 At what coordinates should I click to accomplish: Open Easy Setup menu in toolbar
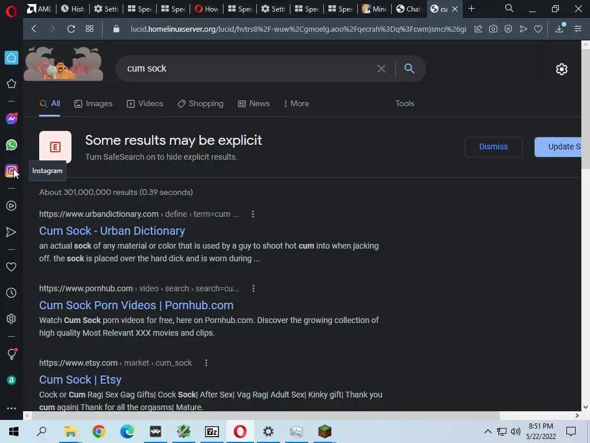click(578, 29)
